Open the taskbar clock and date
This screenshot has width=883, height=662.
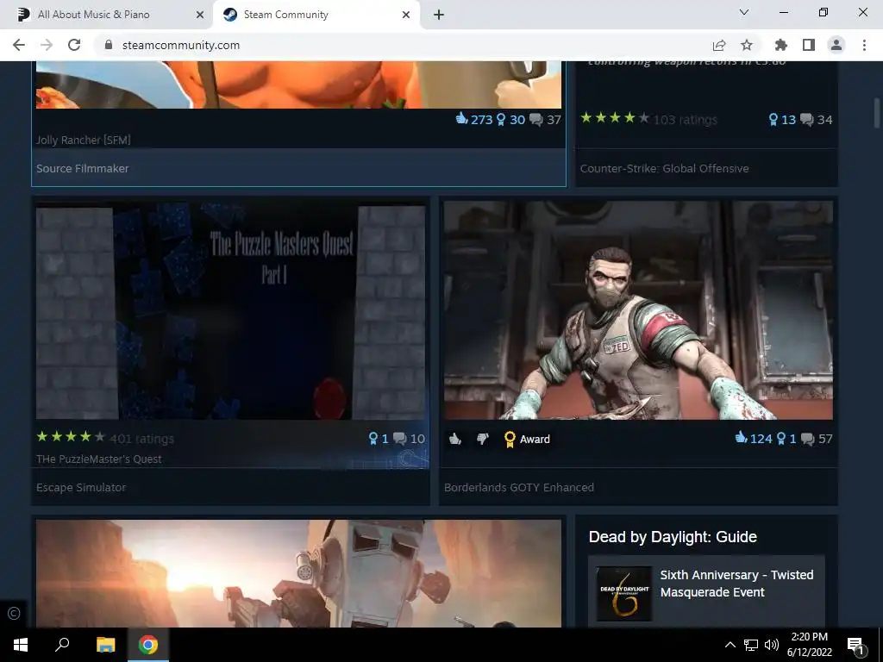tap(809, 645)
